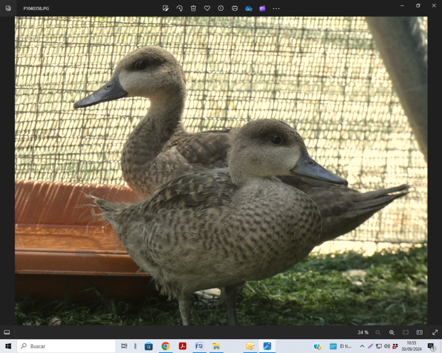
Task: Click the duck photo in viewer
Action: (221, 171)
